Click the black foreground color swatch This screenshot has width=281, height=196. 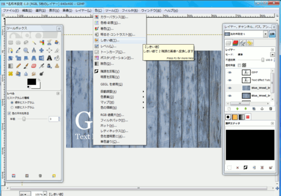pyautogui.click(x=32, y=82)
